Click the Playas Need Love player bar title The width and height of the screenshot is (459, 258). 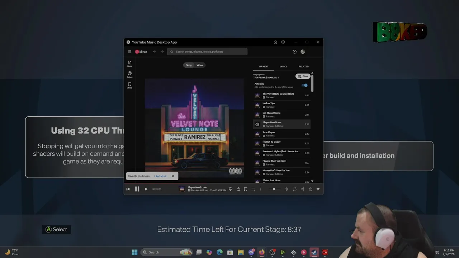point(197,187)
